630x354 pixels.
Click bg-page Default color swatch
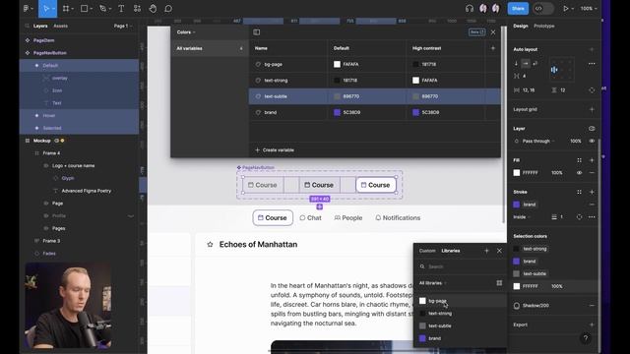coord(337,64)
